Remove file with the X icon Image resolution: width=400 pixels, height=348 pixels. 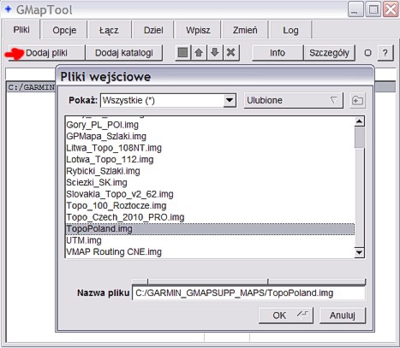[x=230, y=53]
